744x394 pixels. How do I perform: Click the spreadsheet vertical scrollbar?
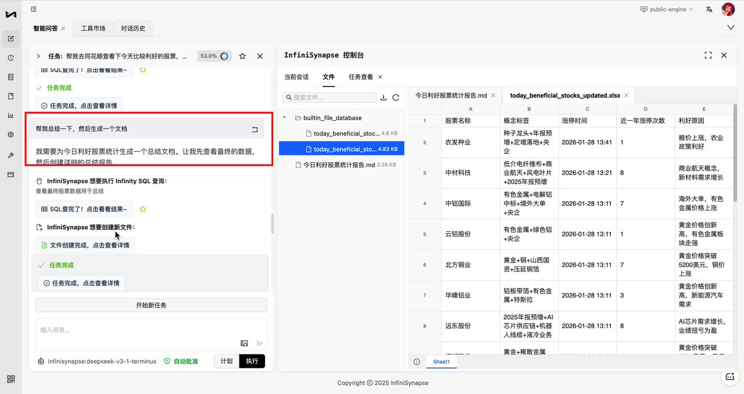click(x=735, y=153)
